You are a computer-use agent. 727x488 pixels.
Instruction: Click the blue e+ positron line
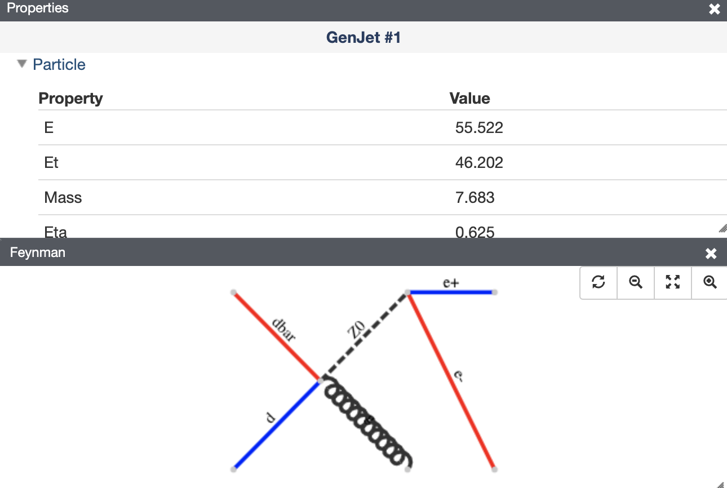click(451, 292)
